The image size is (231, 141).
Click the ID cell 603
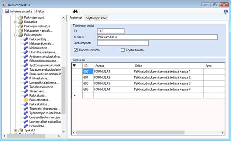click(x=88, y=71)
